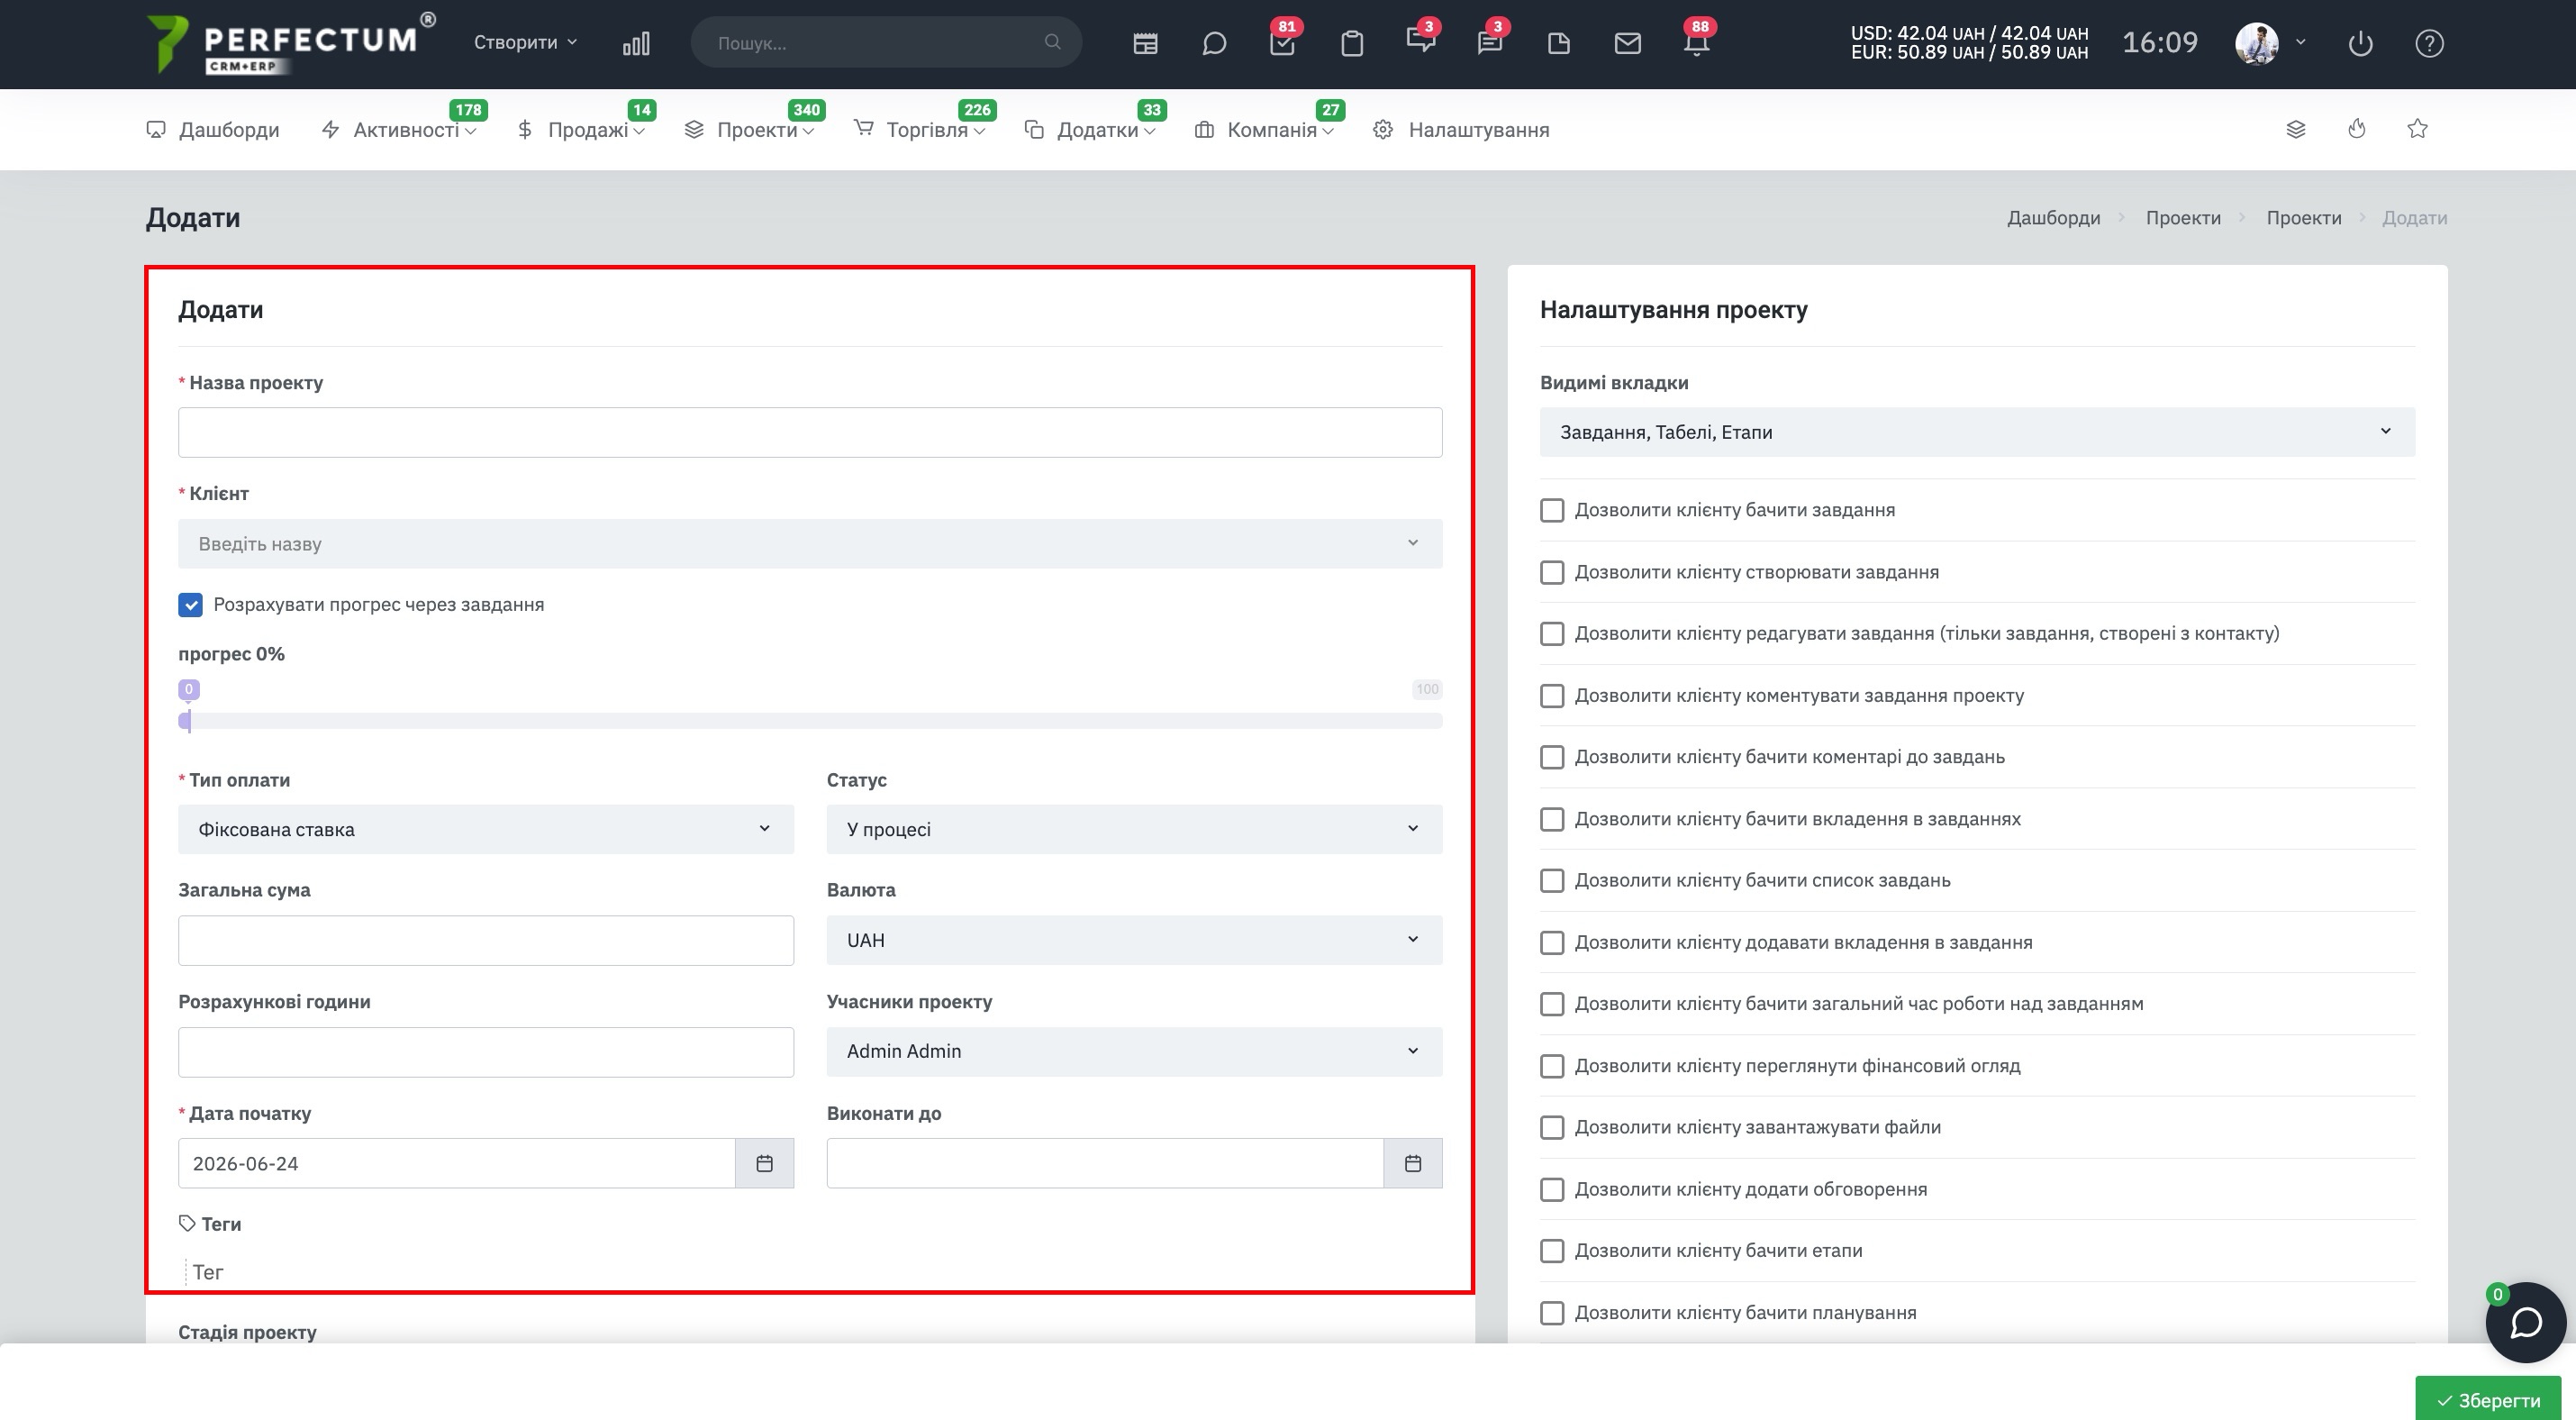This screenshot has height=1420, width=2576.
Task: Open the live chat bubble widget
Action: click(2526, 1322)
